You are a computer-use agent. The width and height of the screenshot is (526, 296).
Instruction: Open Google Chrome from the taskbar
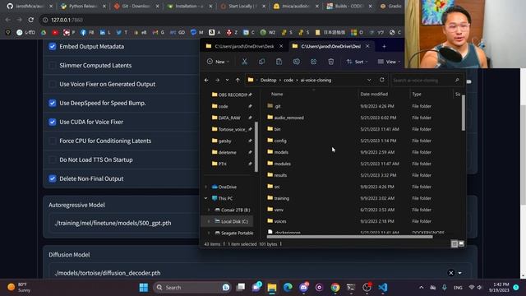click(x=335, y=287)
